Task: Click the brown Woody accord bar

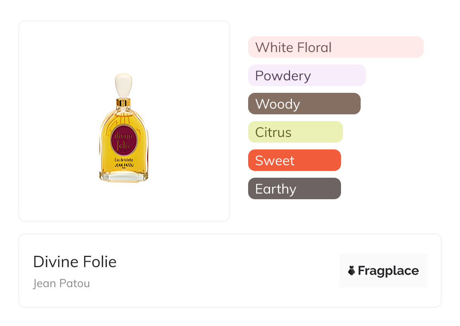Action: 304,104
